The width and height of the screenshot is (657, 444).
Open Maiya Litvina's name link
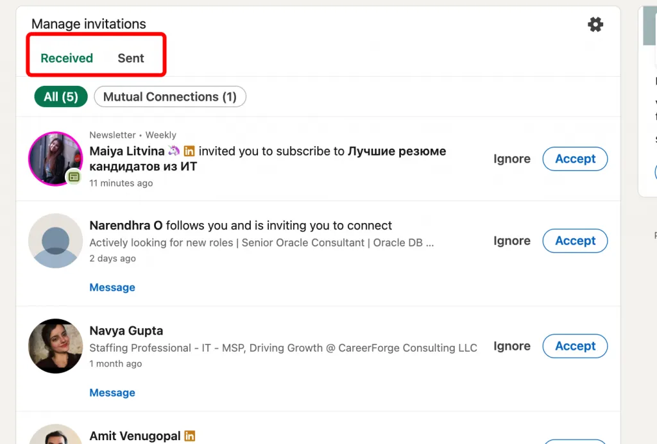tap(127, 151)
